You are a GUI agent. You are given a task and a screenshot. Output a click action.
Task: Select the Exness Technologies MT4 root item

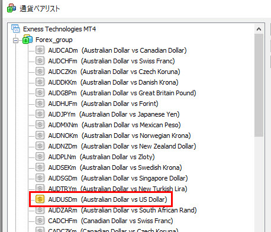tap(59, 29)
